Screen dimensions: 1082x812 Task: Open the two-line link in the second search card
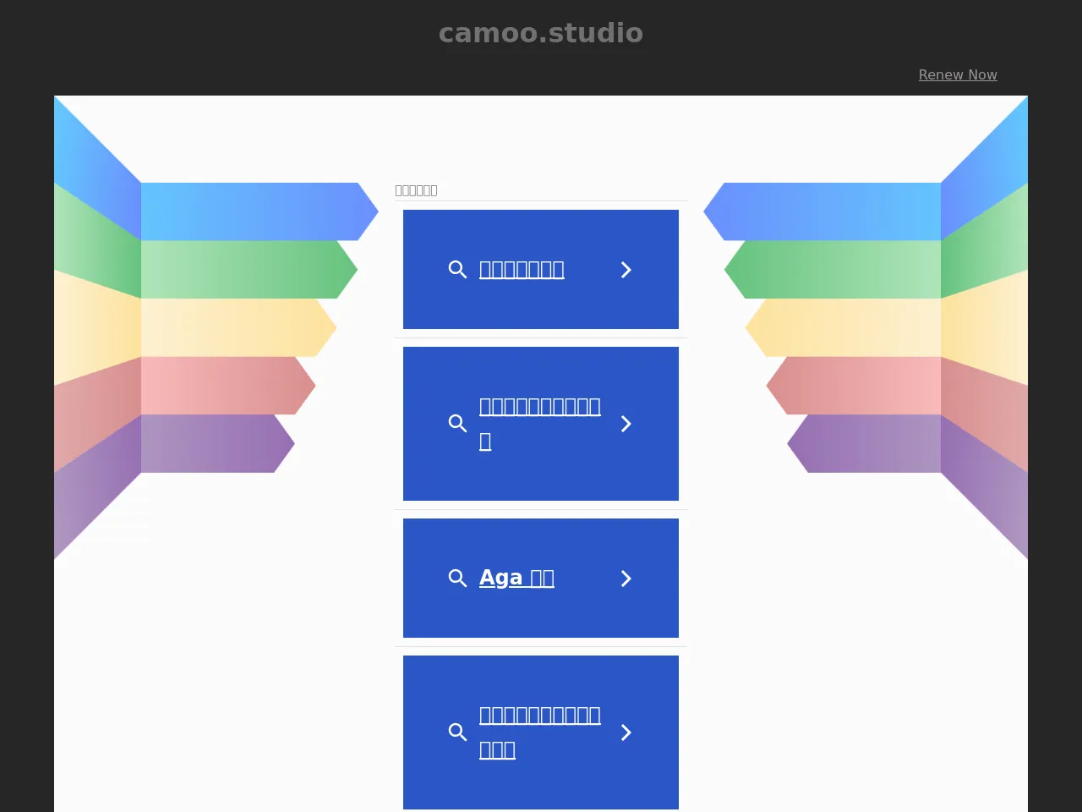[x=539, y=423]
